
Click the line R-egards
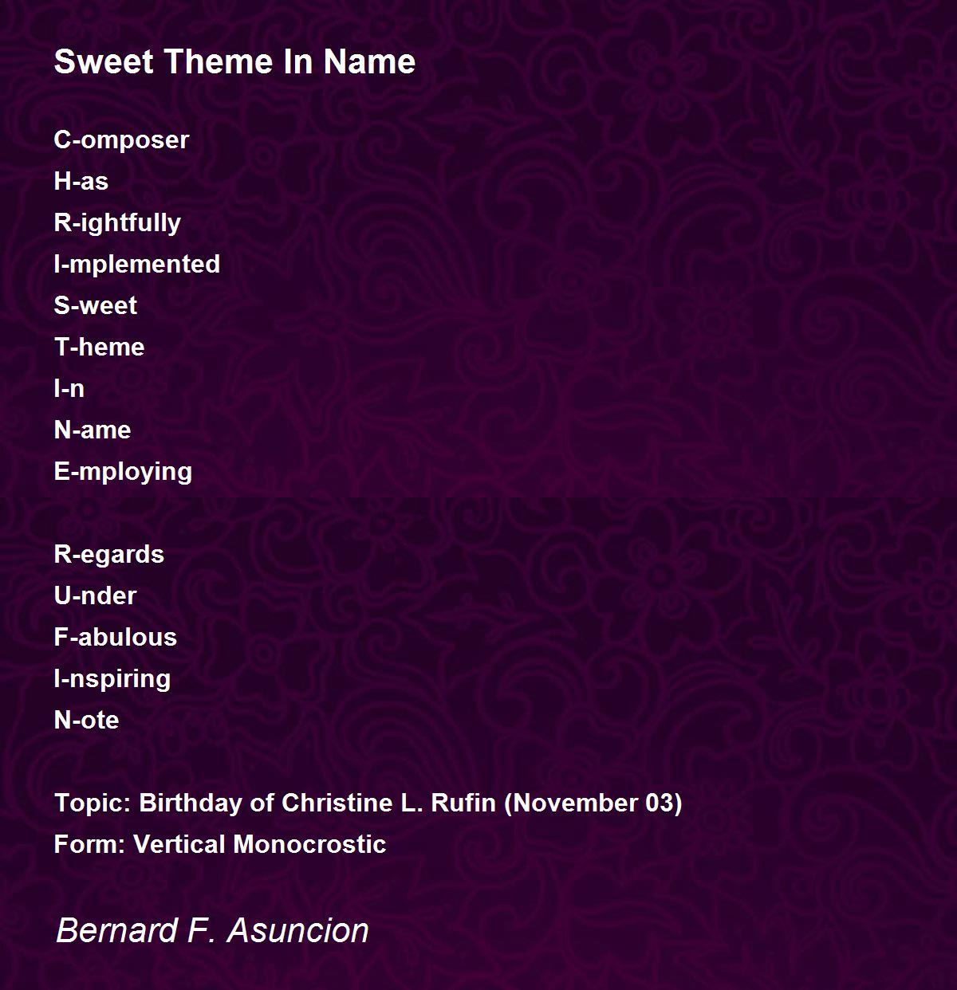click(x=109, y=554)
